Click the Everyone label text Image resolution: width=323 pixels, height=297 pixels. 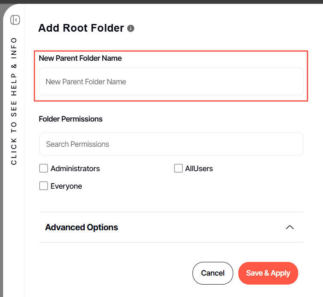66,186
